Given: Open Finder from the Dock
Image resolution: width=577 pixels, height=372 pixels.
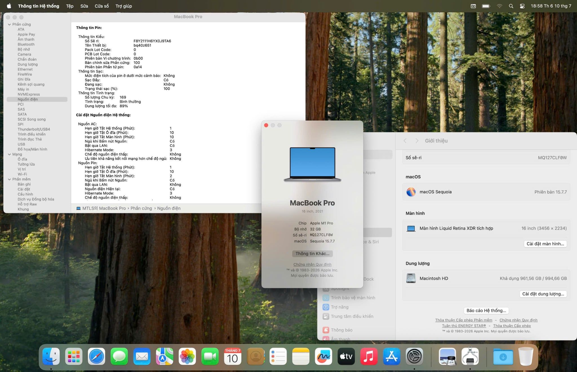Looking at the screenshot, I should (x=51, y=356).
